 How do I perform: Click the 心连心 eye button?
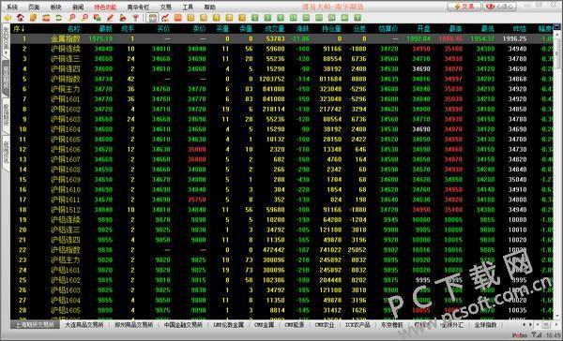pos(500,7)
